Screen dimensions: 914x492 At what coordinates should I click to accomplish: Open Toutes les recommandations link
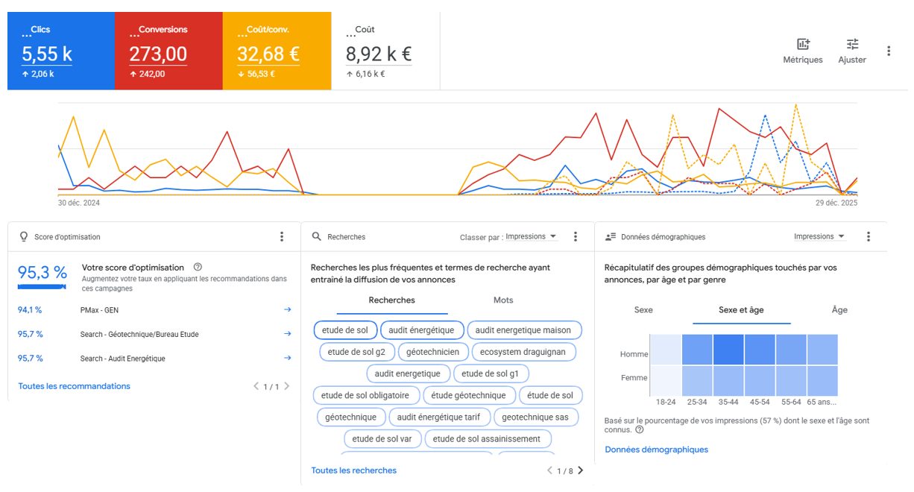74,386
